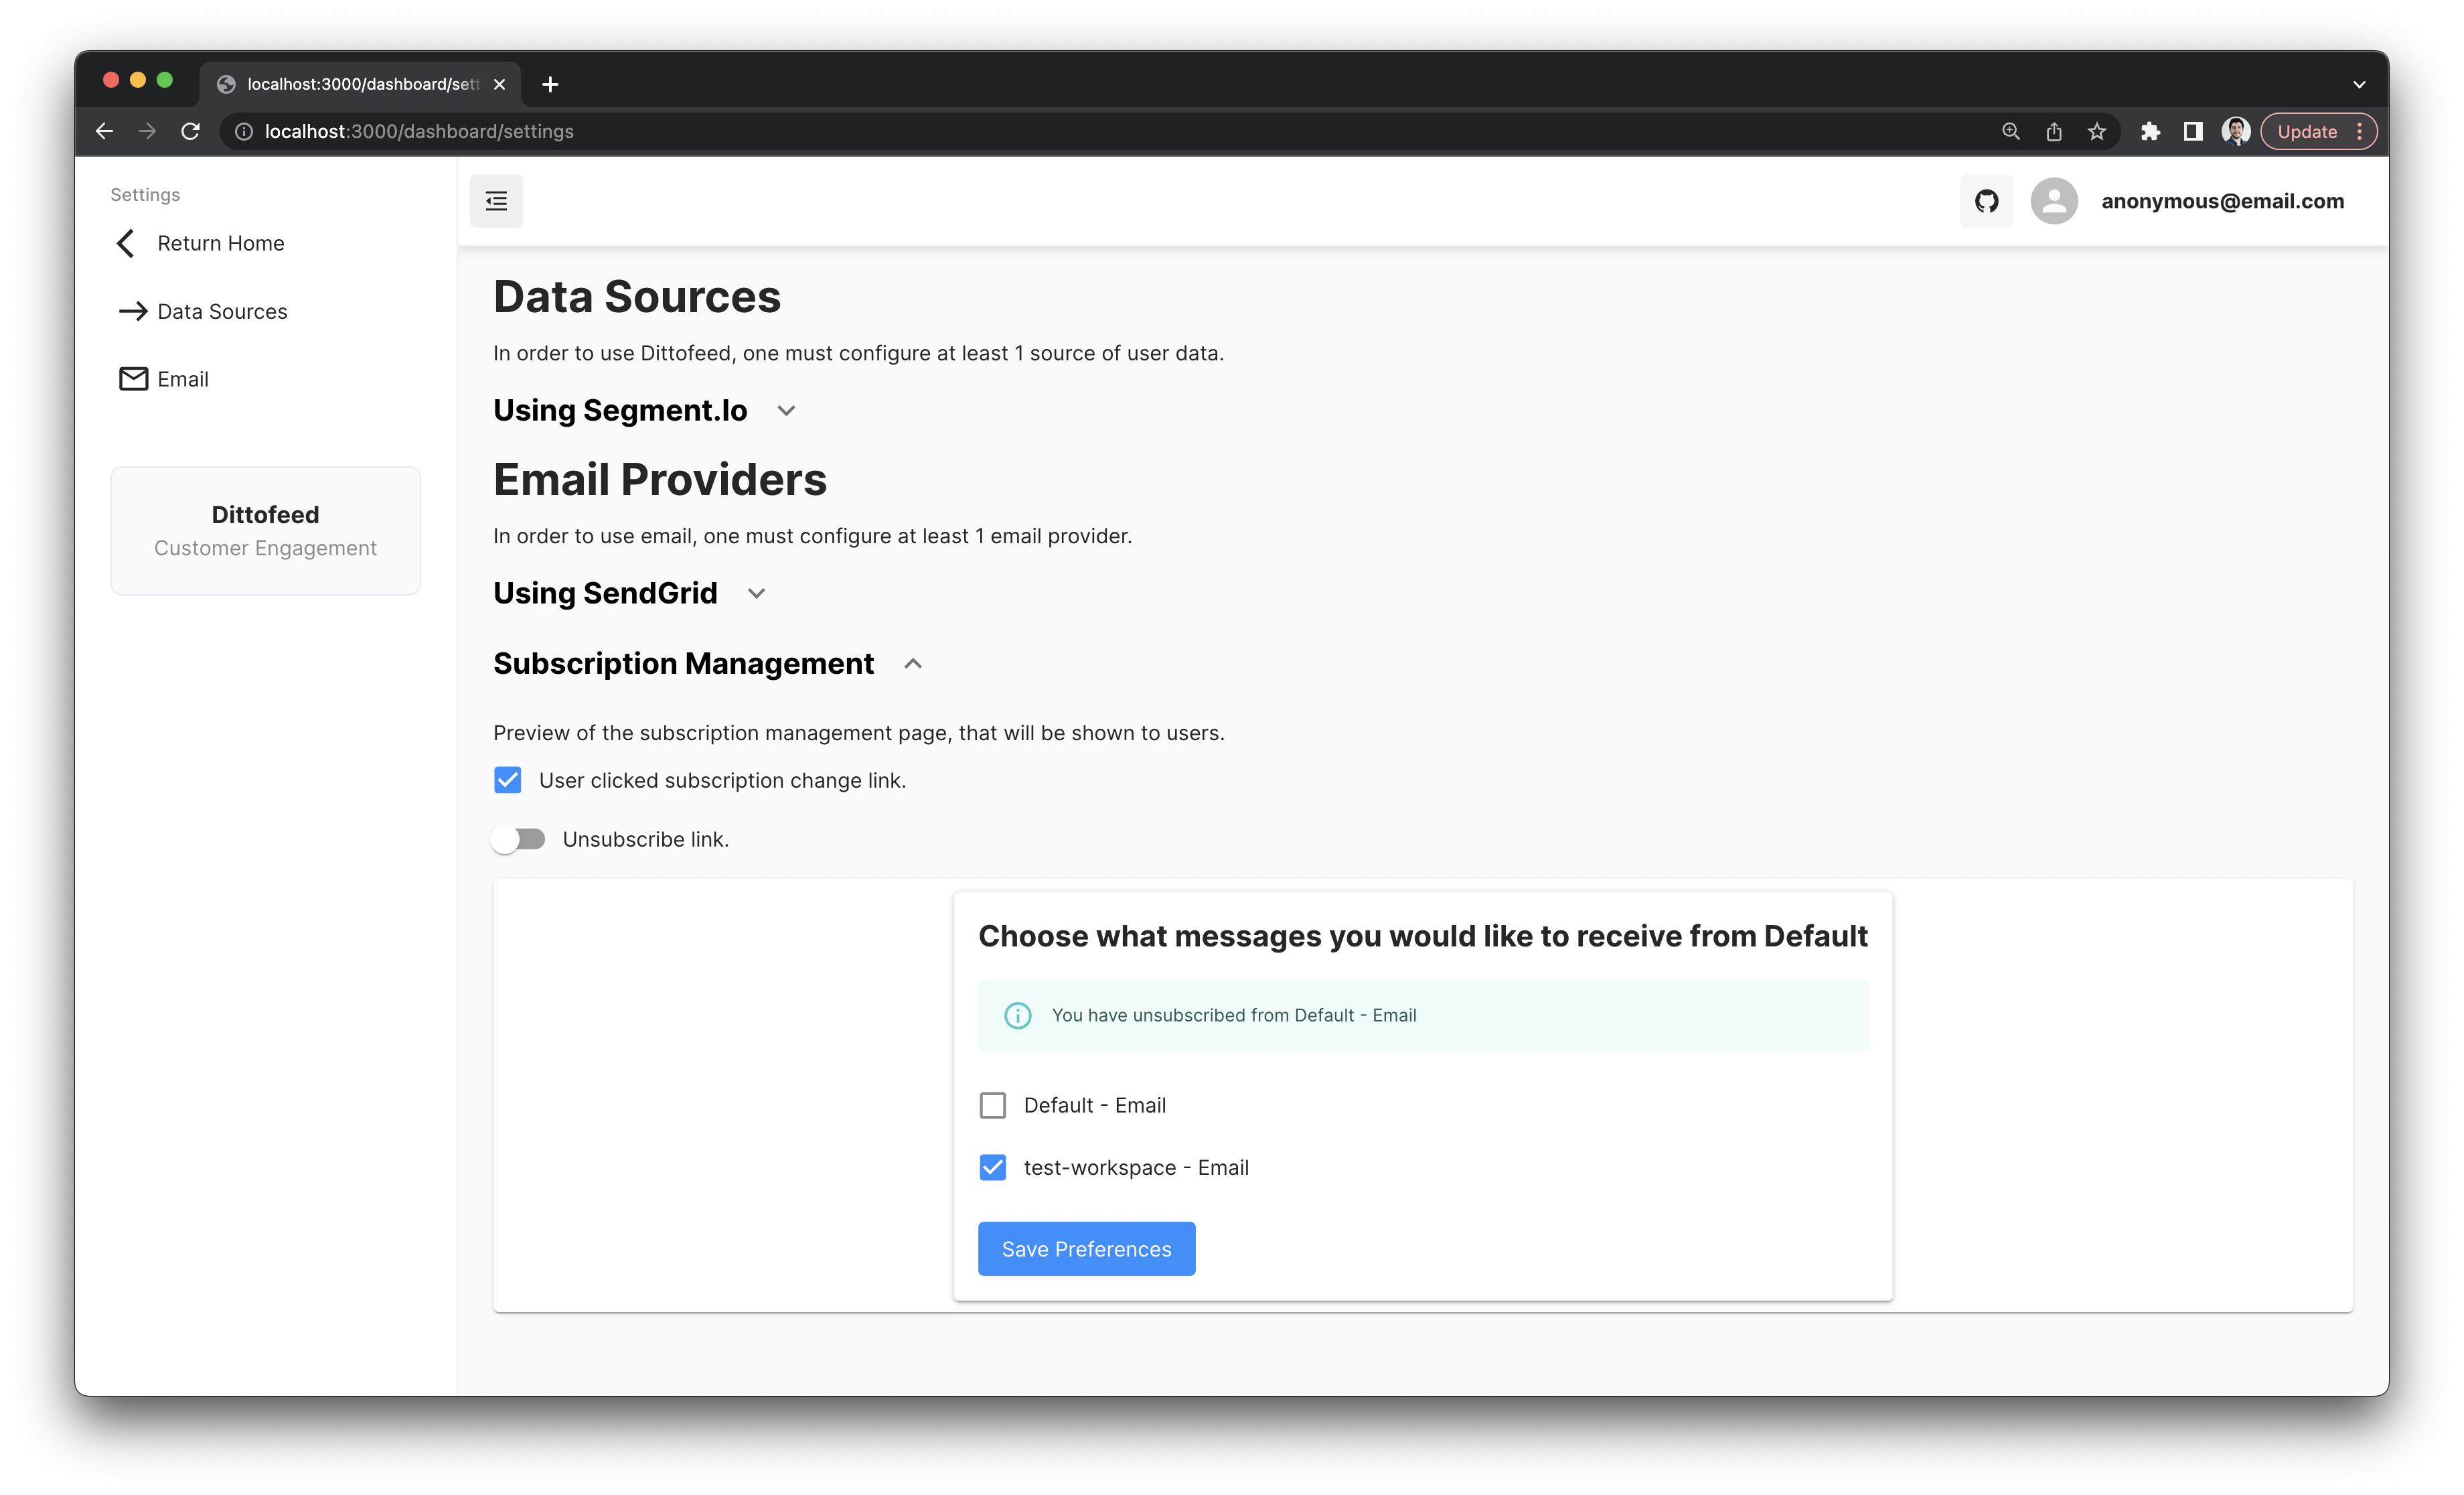Viewport: 2464px width, 1495px height.
Task: Click the browser extensions puzzle icon
Action: [2150, 131]
